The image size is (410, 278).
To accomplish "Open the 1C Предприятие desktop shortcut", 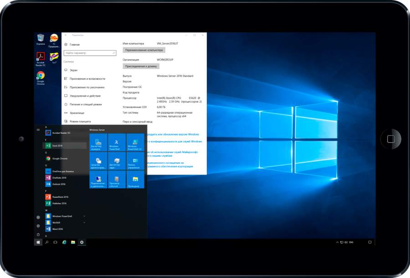I will pyautogui.click(x=54, y=40).
